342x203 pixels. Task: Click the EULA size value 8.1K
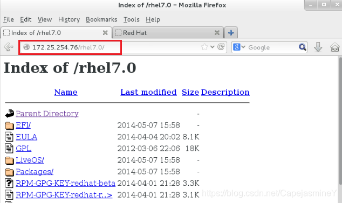click(191, 137)
